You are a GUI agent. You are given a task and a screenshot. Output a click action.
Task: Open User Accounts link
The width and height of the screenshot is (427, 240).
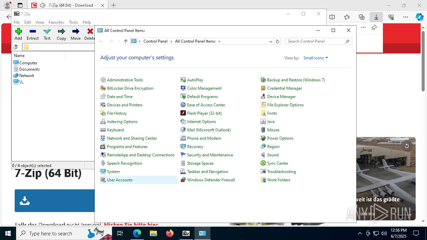click(120, 180)
